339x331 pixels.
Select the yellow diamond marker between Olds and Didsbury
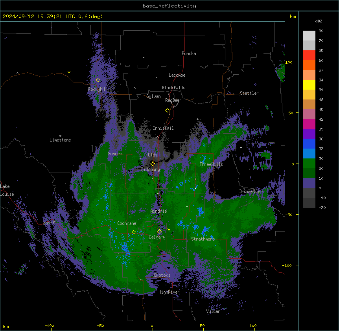coord(153,164)
